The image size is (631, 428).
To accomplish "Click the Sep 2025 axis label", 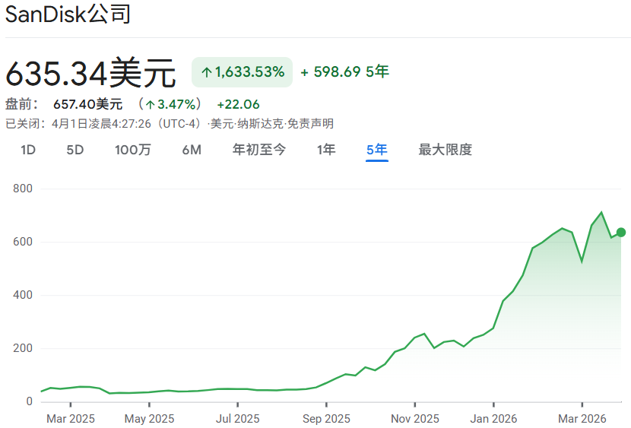I will click(326, 419).
